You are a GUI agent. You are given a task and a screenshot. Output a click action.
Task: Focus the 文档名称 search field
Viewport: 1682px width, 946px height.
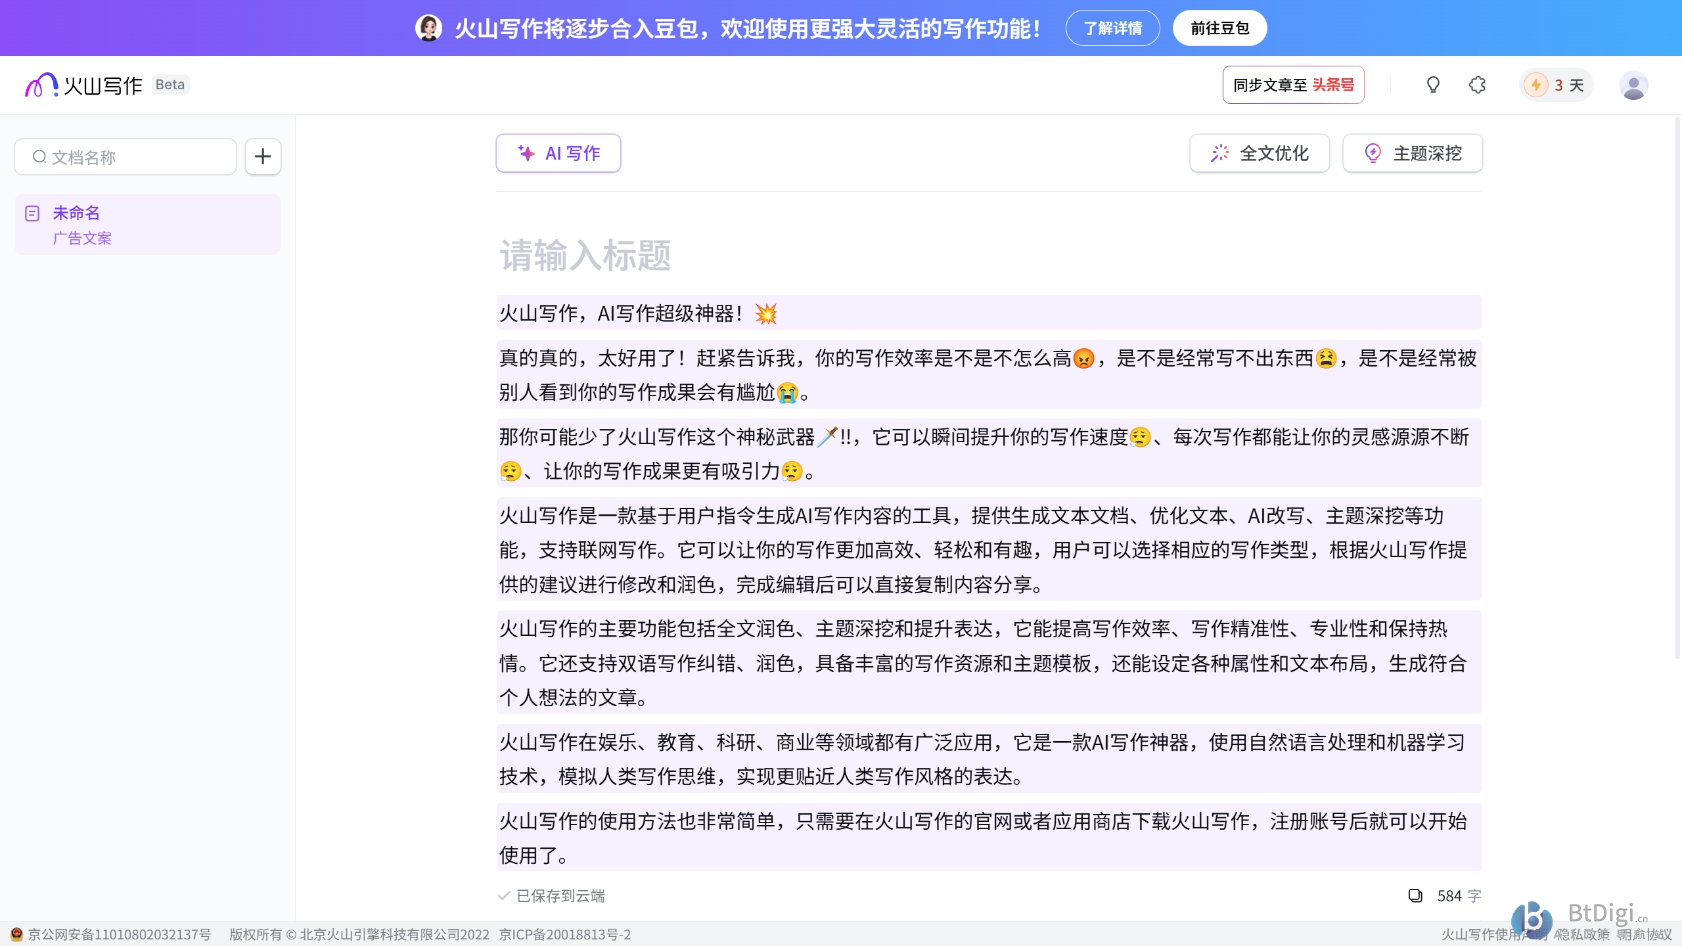125,156
